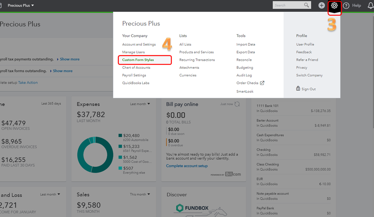Open QuickBooks Labs
This screenshot has height=217, width=374.
(x=136, y=83)
